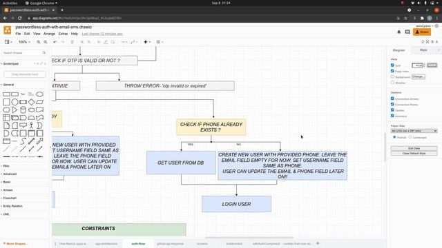Screen dimensions: 442x248
Task: Switch to the github-api-response page tab
Action: [x=170, y=244]
